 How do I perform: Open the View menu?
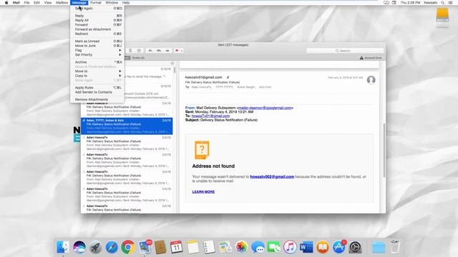tap(48, 3)
